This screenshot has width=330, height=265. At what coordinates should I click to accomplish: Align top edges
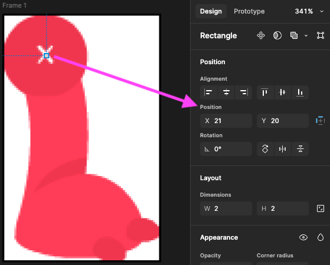point(264,92)
